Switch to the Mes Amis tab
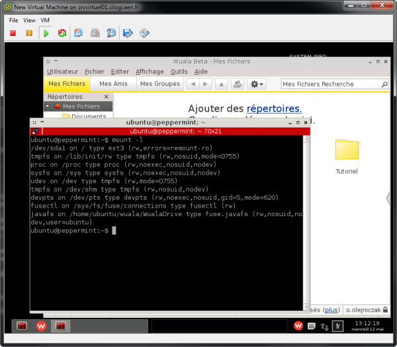The height and width of the screenshot is (347, 397). click(113, 84)
